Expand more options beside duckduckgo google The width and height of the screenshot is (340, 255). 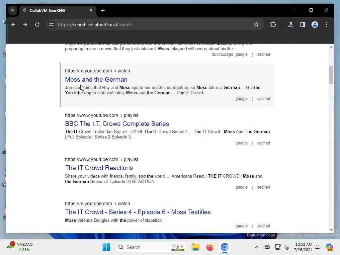[x=252, y=55]
